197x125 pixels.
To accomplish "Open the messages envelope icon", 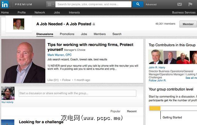I will pos(179,4).
